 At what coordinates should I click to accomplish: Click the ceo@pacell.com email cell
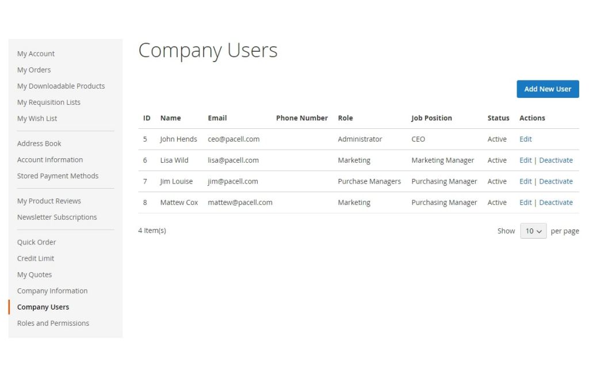234,139
